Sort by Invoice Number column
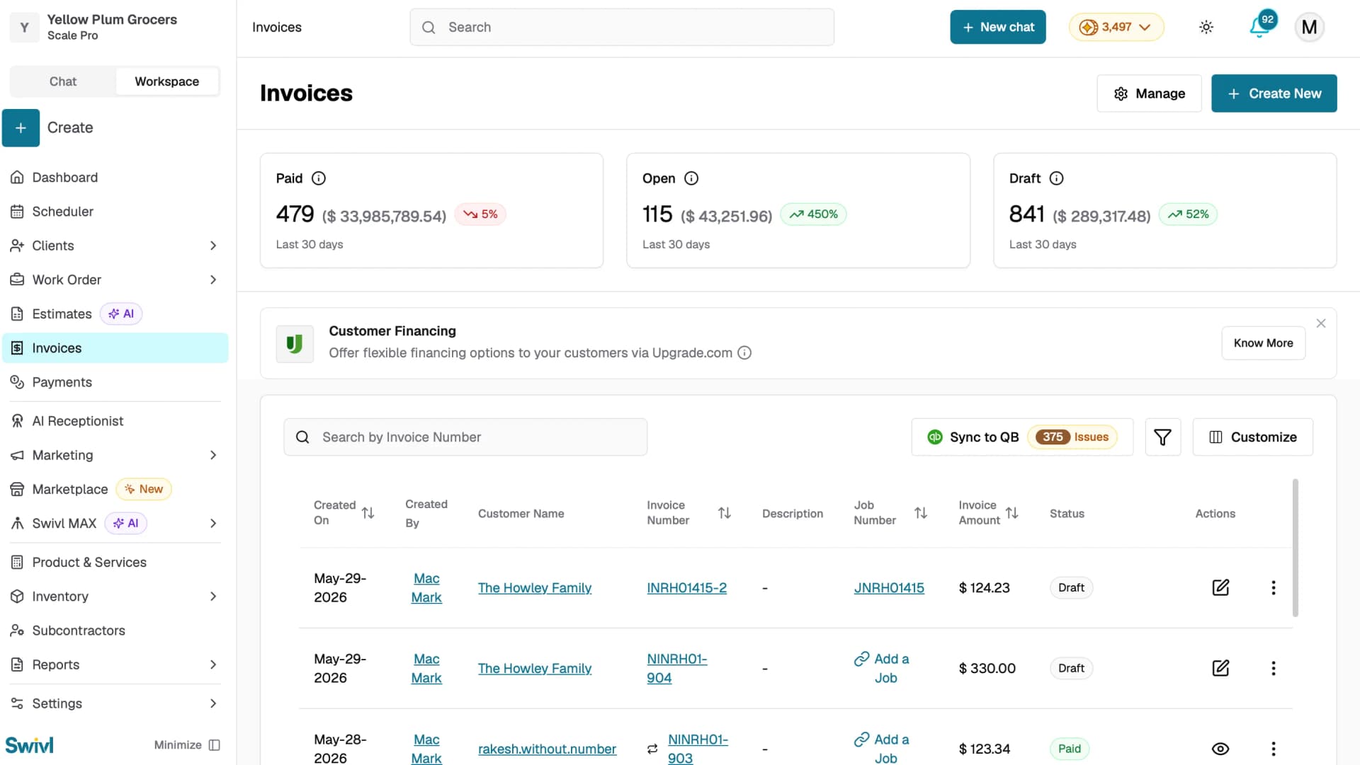 (x=724, y=513)
